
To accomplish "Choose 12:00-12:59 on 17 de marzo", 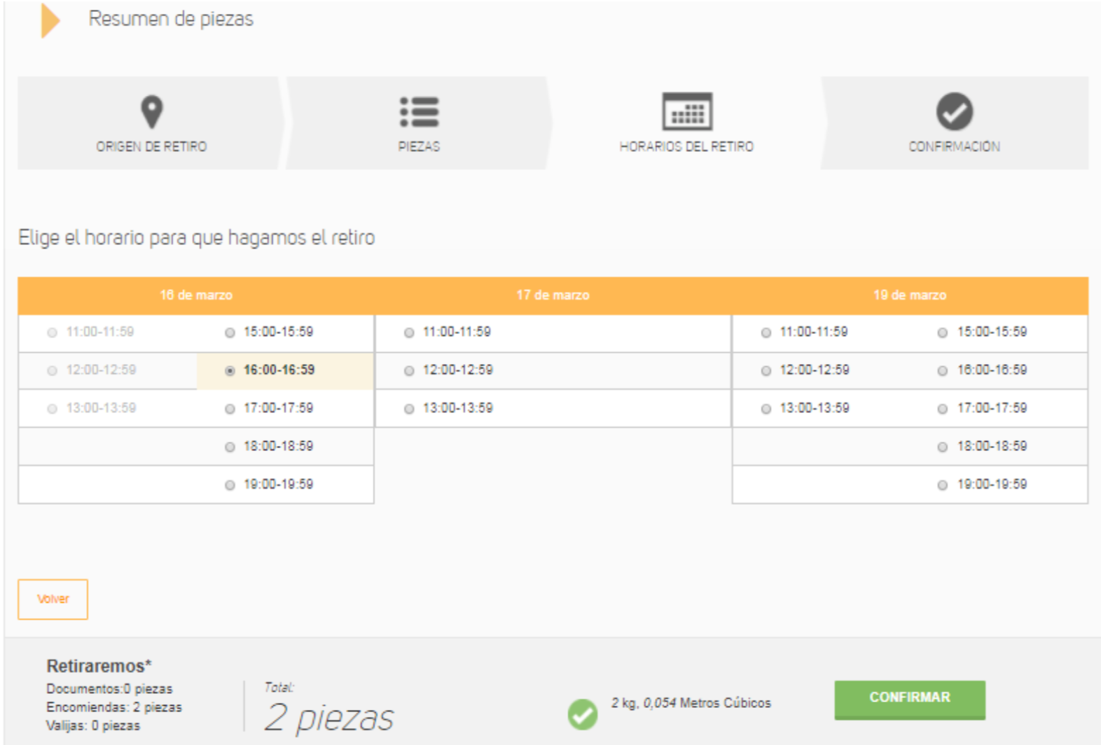I will [409, 371].
